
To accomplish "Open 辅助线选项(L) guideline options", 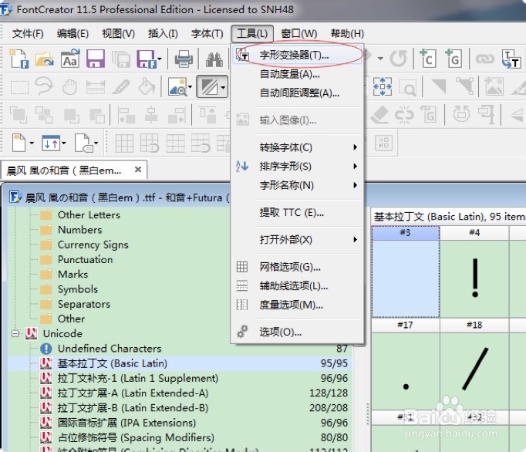I will tap(297, 286).
